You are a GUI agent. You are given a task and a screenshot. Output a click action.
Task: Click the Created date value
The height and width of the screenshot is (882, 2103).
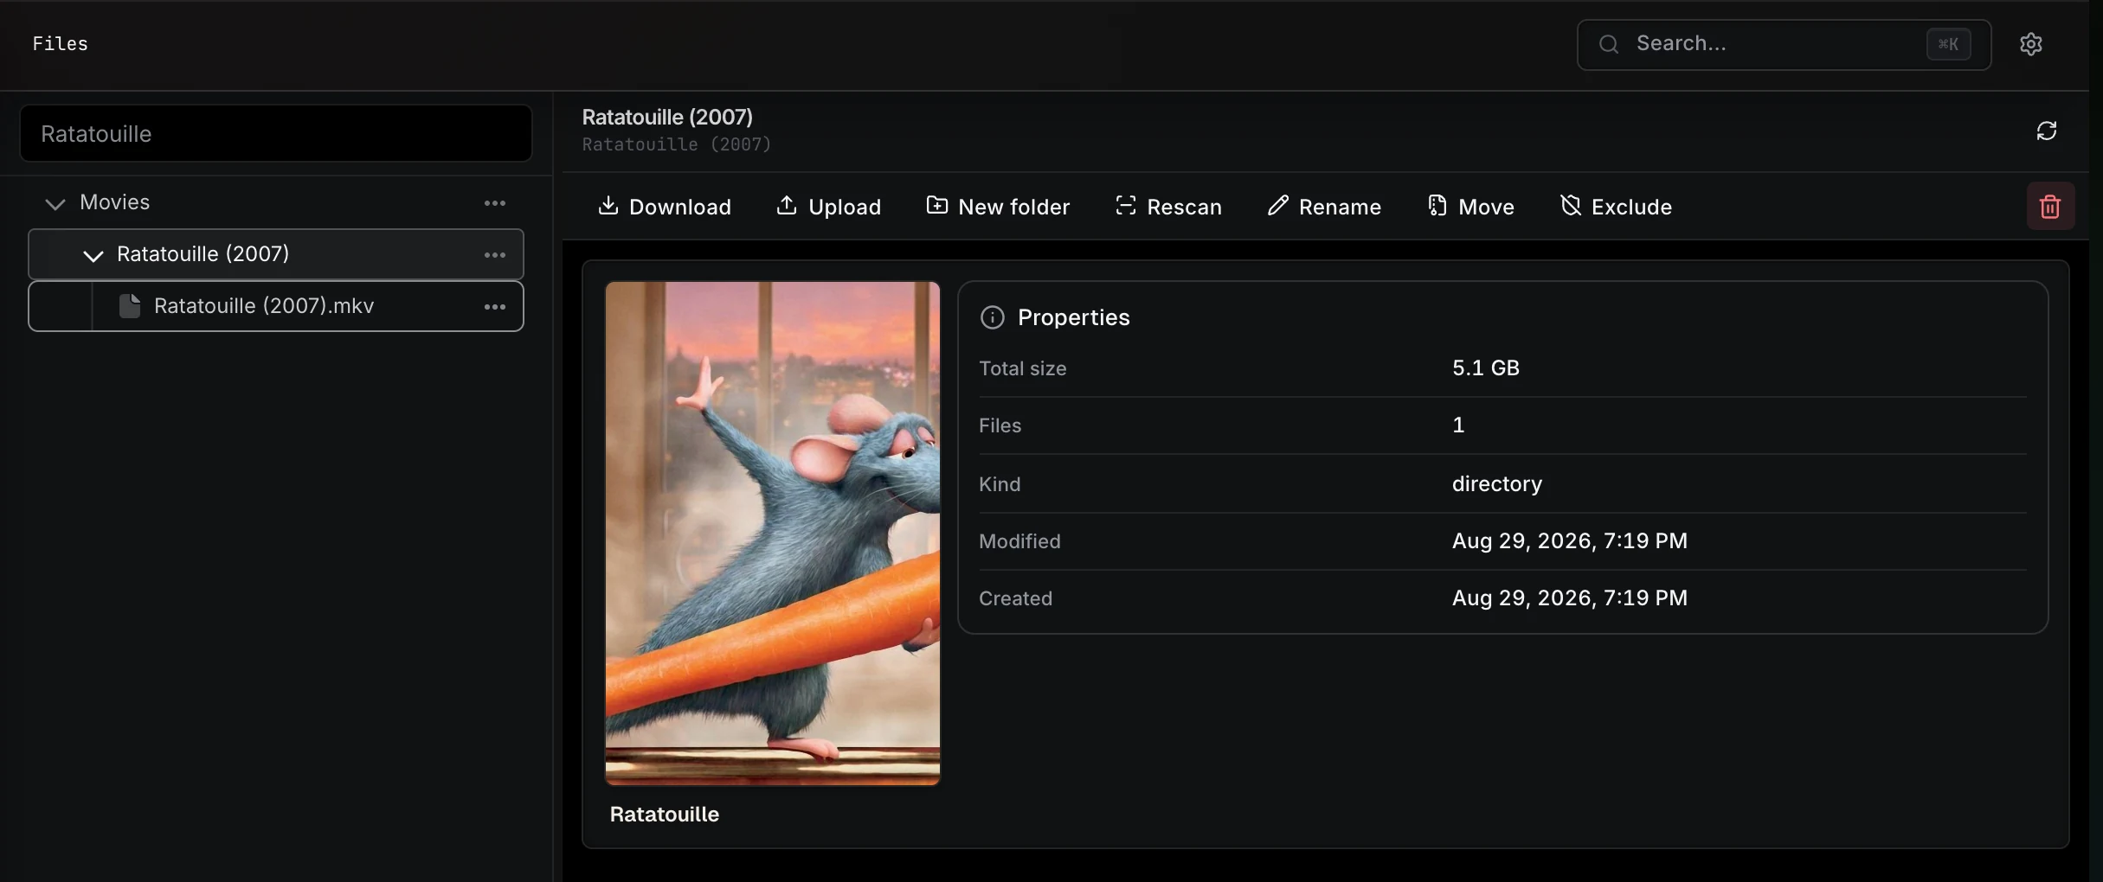[x=1570, y=598]
